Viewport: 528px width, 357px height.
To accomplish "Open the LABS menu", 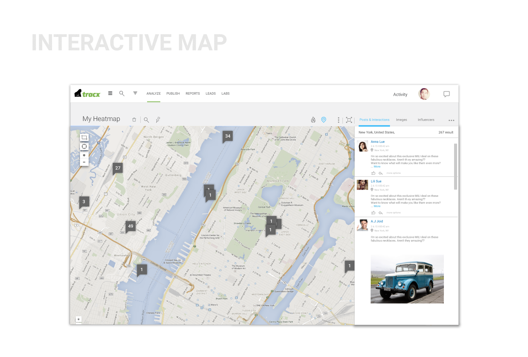I will pyautogui.click(x=226, y=93).
